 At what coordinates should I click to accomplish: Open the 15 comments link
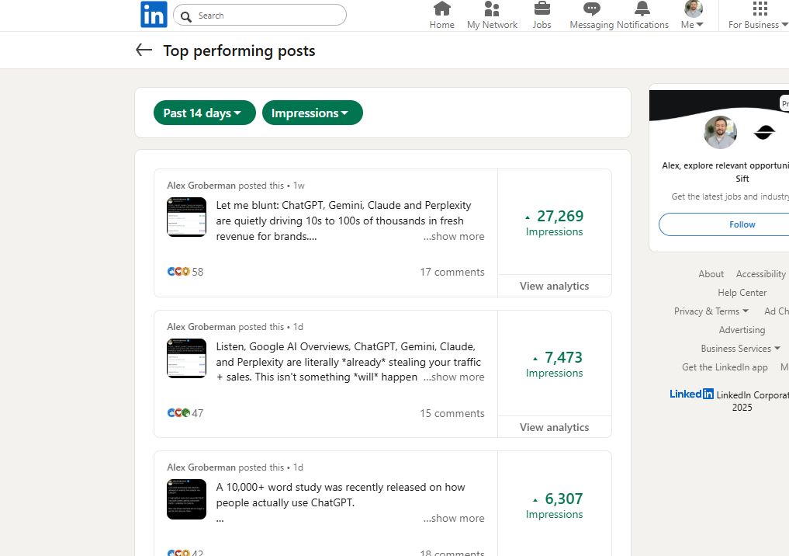point(452,413)
